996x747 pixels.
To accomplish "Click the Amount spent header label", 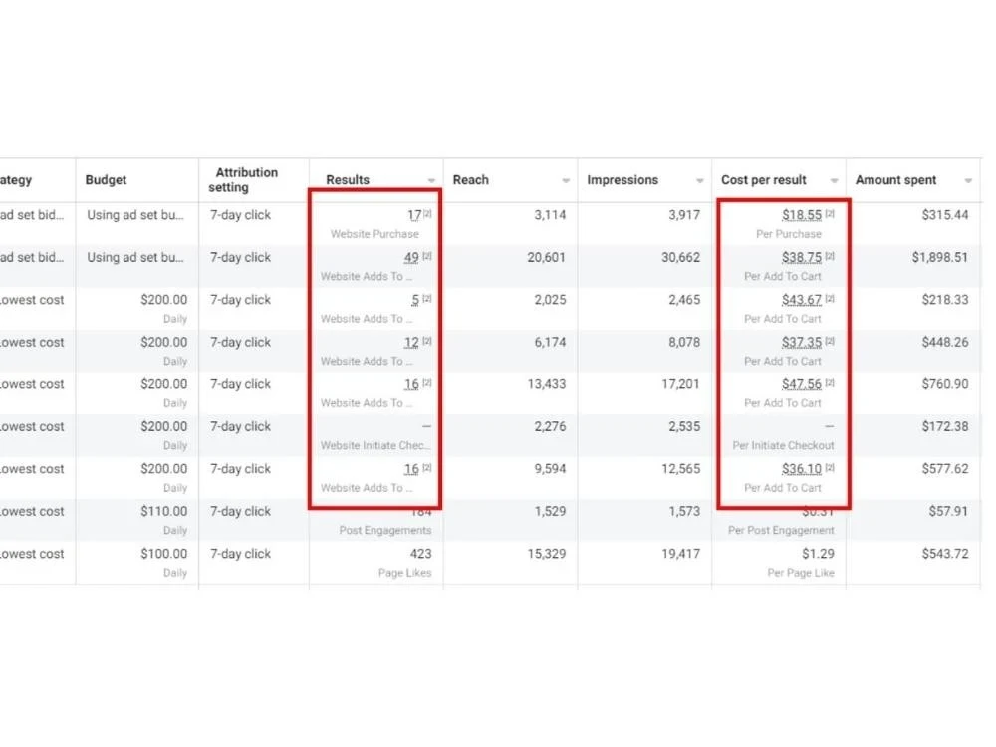I will [895, 179].
